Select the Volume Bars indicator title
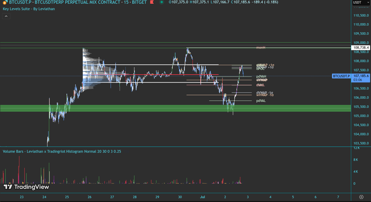Viewport: 371px width, 202px height. click(x=62, y=151)
